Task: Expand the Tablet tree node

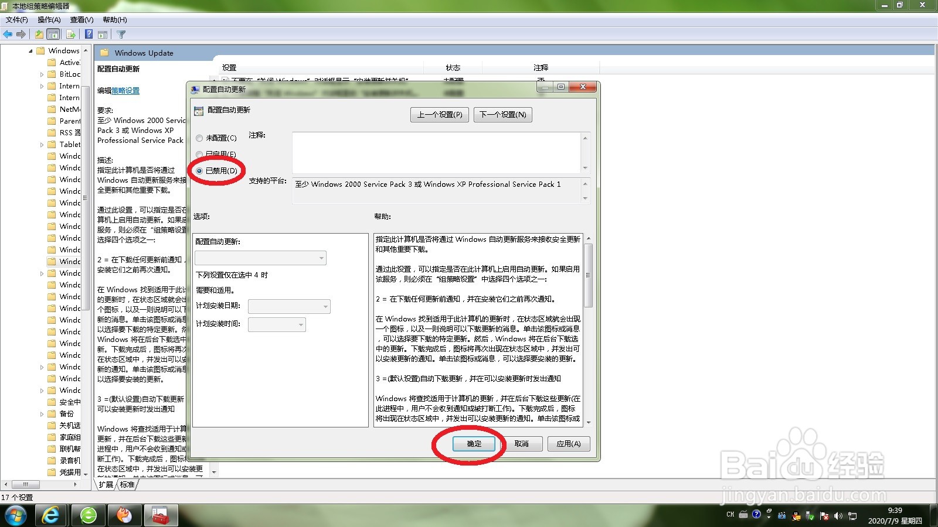Action: click(x=42, y=145)
